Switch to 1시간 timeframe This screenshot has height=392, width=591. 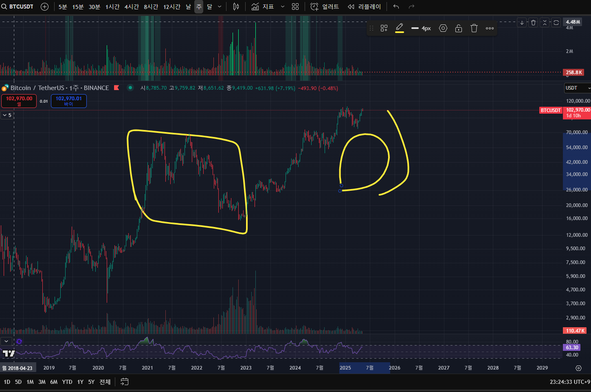pyautogui.click(x=112, y=7)
